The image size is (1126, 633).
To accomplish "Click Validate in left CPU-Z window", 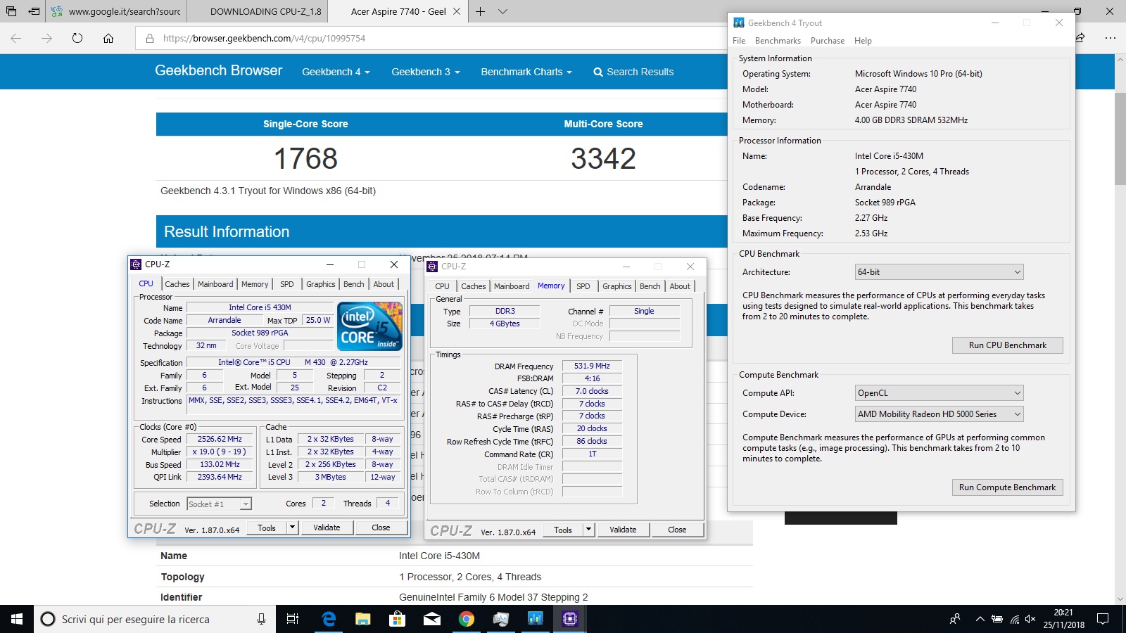I will [327, 527].
